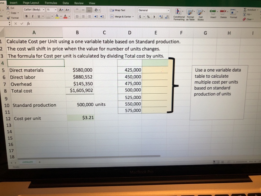
Task: Decrease decimal places
Action: pyautogui.click(x=167, y=17)
